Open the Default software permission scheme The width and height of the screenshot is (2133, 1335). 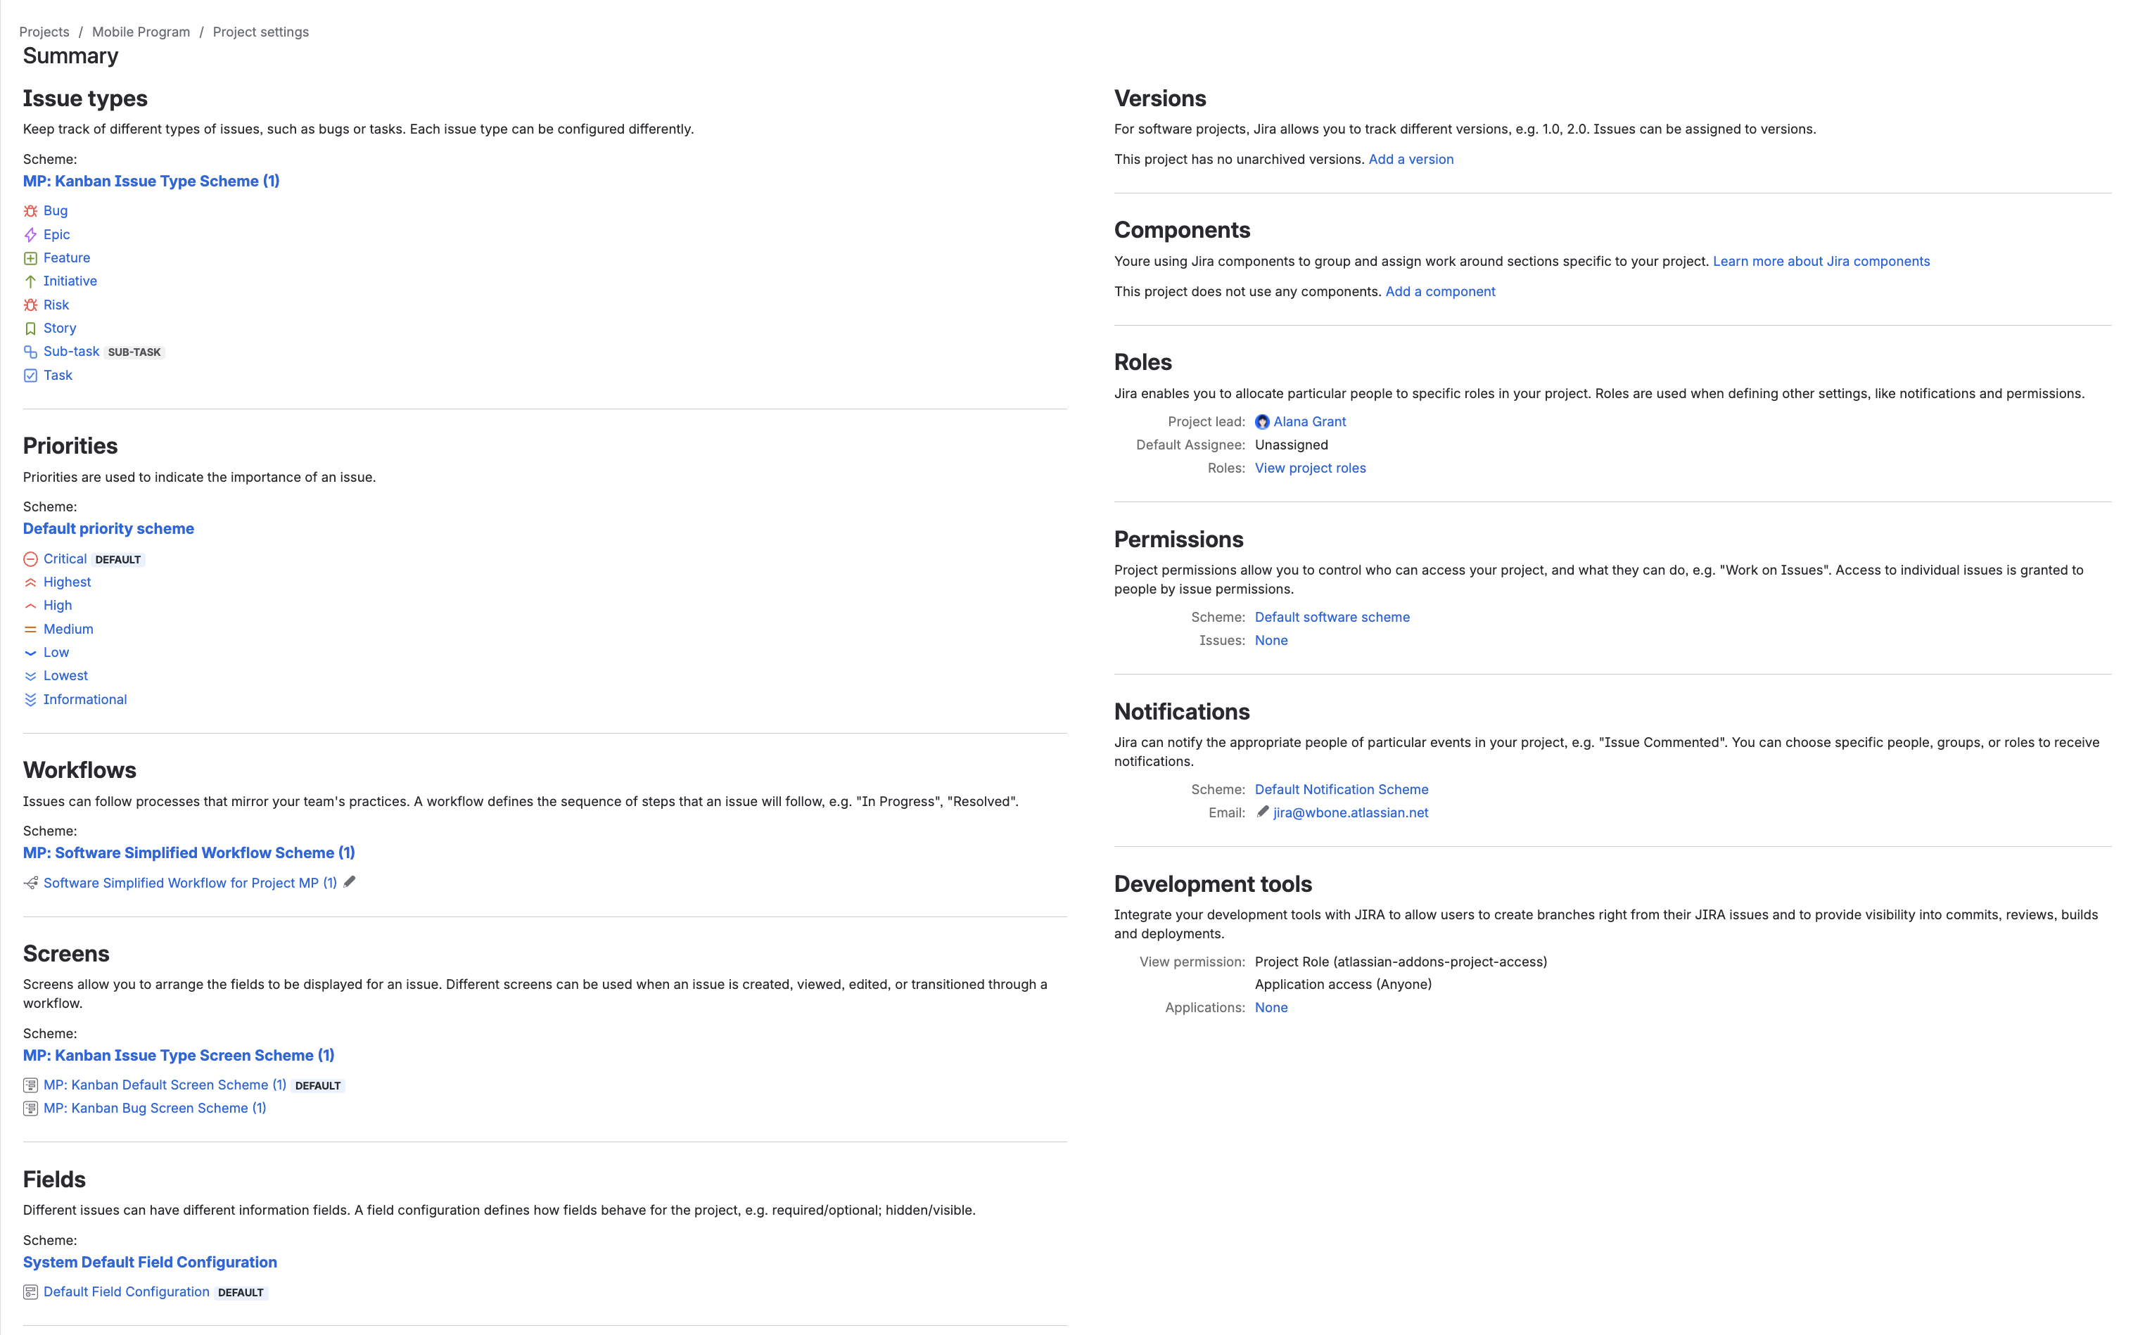(1331, 616)
